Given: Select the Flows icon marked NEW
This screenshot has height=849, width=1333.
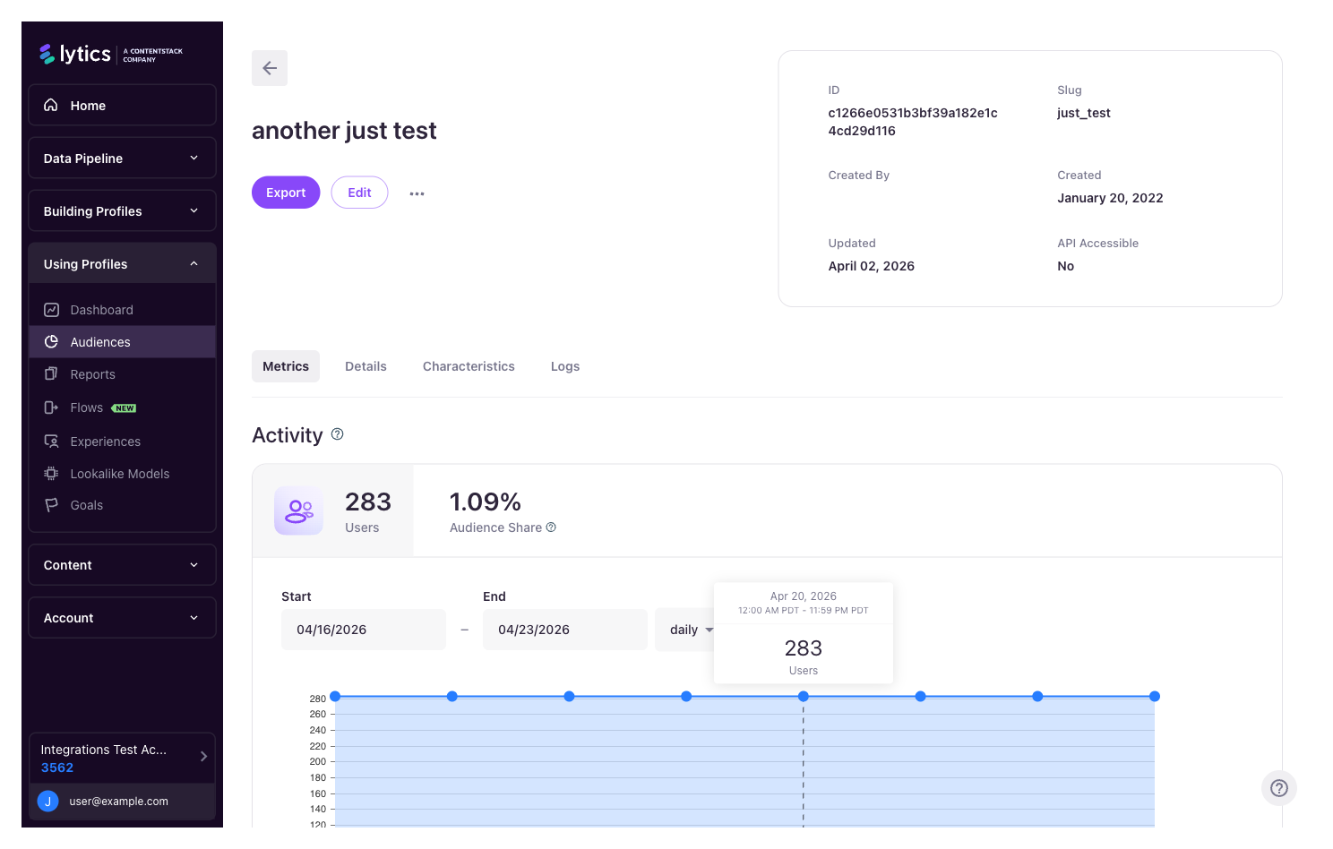Looking at the screenshot, I should coord(52,407).
